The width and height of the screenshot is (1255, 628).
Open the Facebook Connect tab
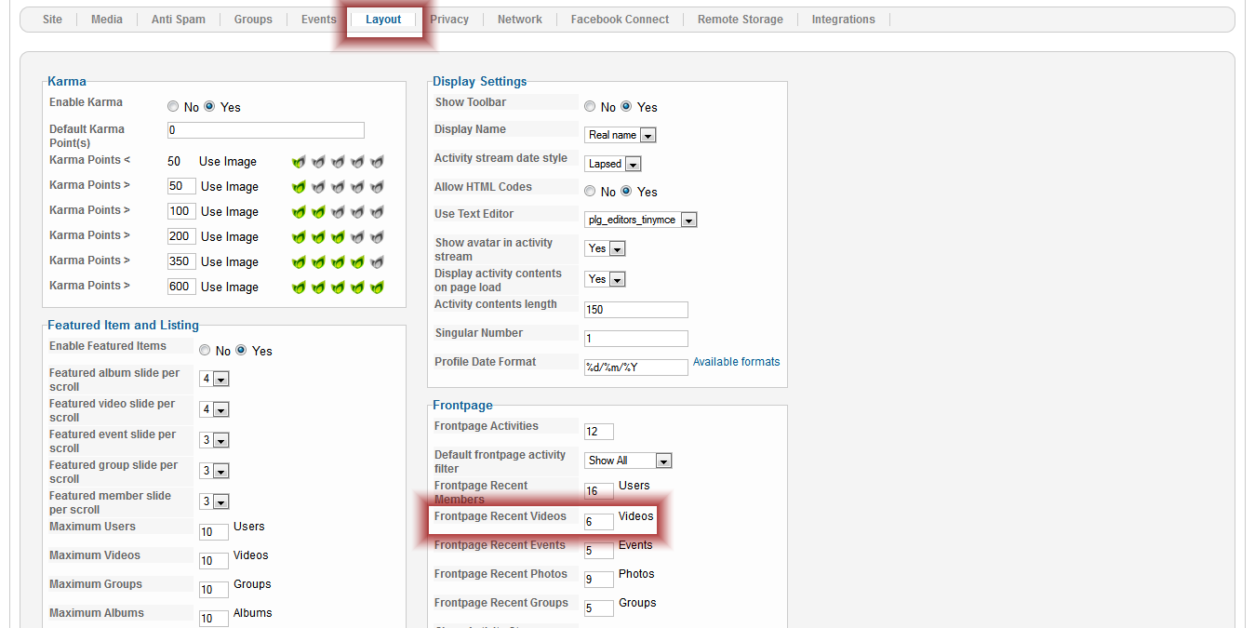point(620,20)
